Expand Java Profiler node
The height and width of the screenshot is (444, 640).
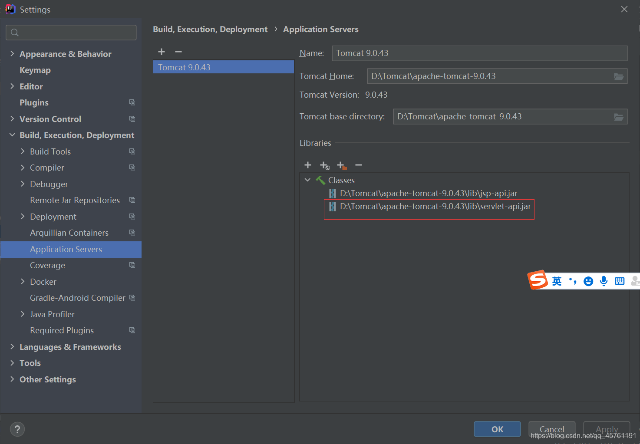pos(23,314)
